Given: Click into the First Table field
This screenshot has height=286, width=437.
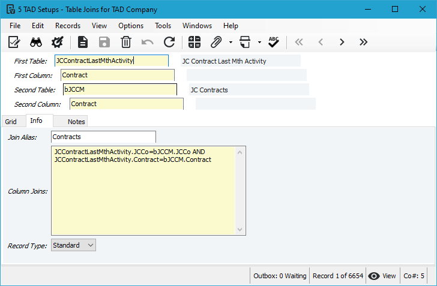Looking at the screenshot, I should point(112,61).
